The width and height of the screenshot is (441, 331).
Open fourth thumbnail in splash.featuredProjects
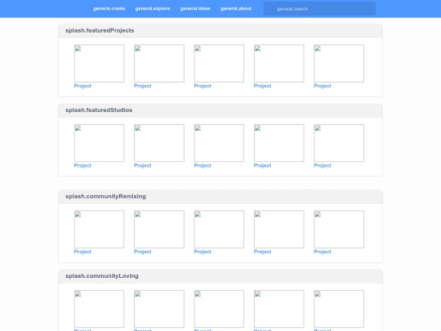coord(279,63)
